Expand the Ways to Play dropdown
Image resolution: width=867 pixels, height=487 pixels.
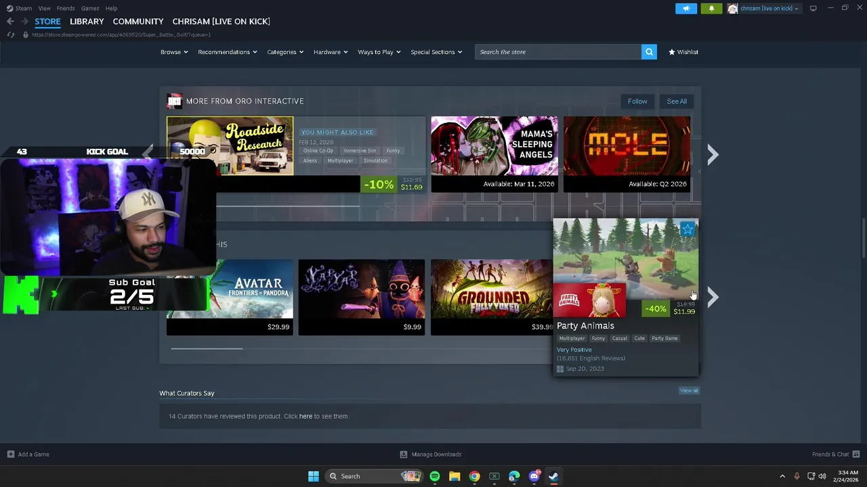coord(379,52)
